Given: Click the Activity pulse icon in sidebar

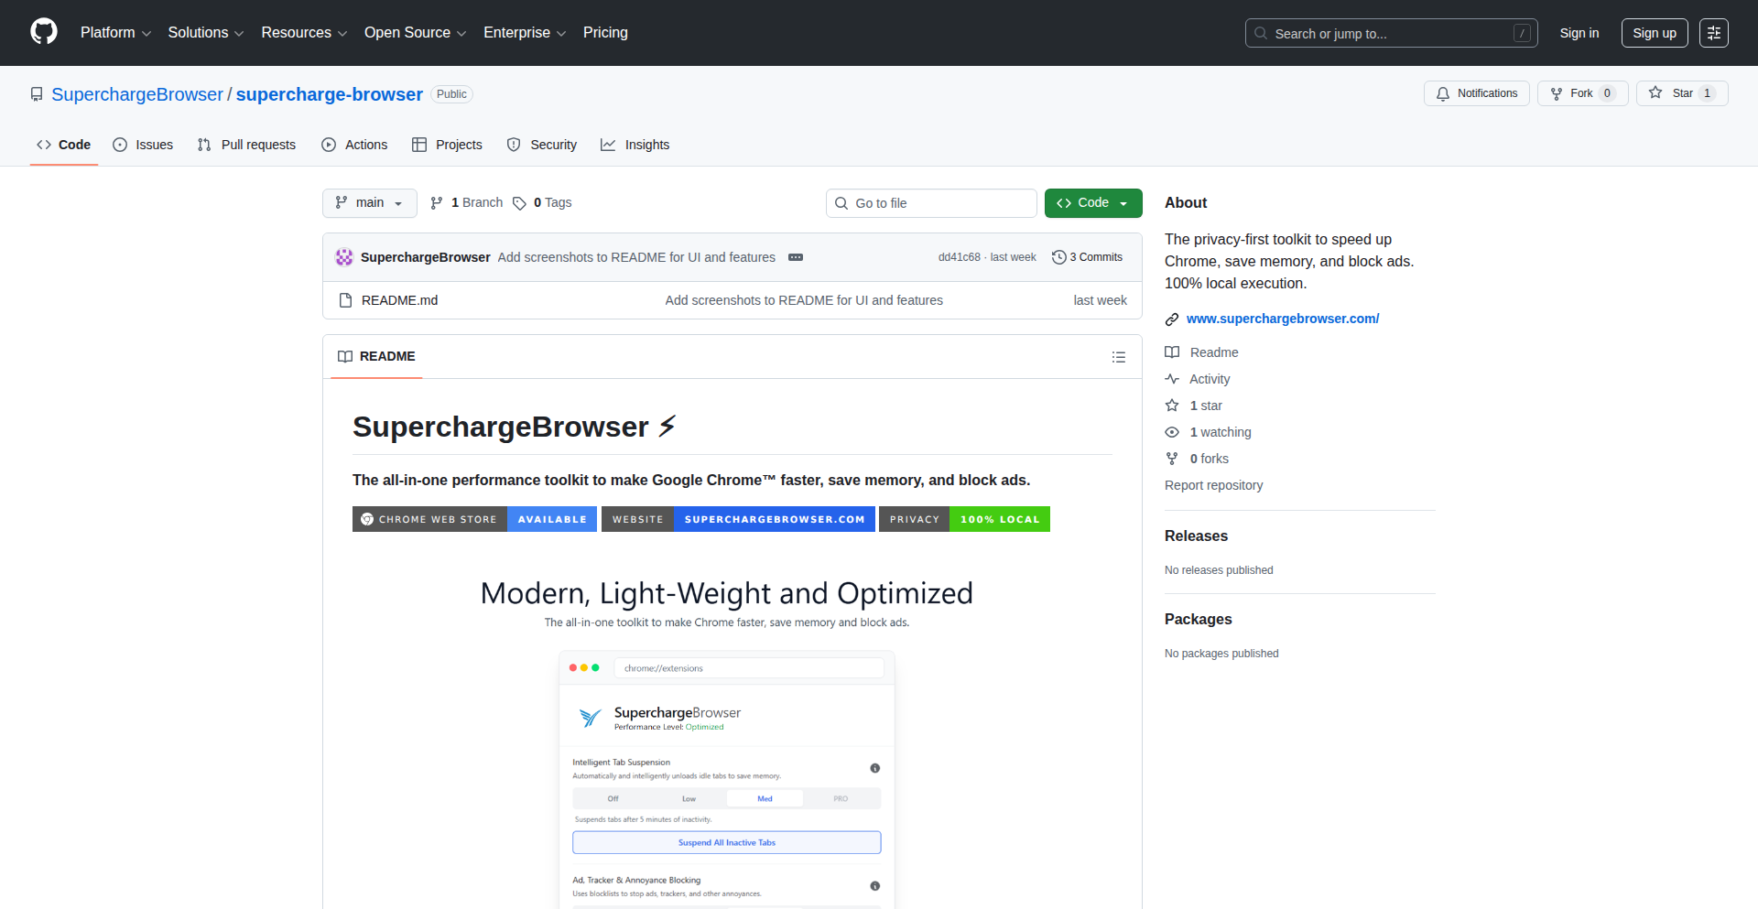Looking at the screenshot, I should tap(1172, 379).
